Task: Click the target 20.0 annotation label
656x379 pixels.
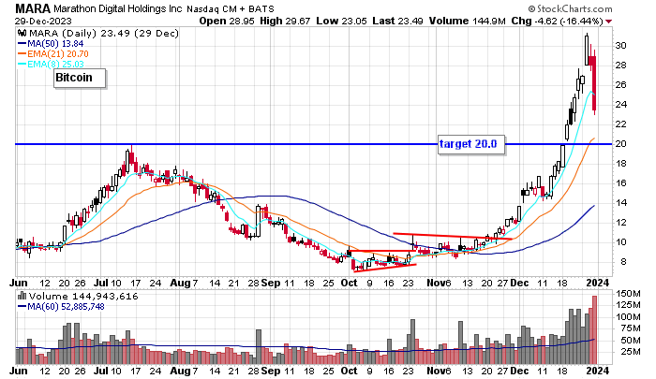Action: pyautogui.click(x=471, y=144)
